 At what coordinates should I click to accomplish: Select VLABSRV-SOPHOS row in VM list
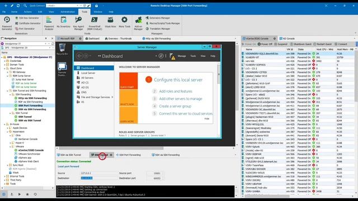pos(298,65)
